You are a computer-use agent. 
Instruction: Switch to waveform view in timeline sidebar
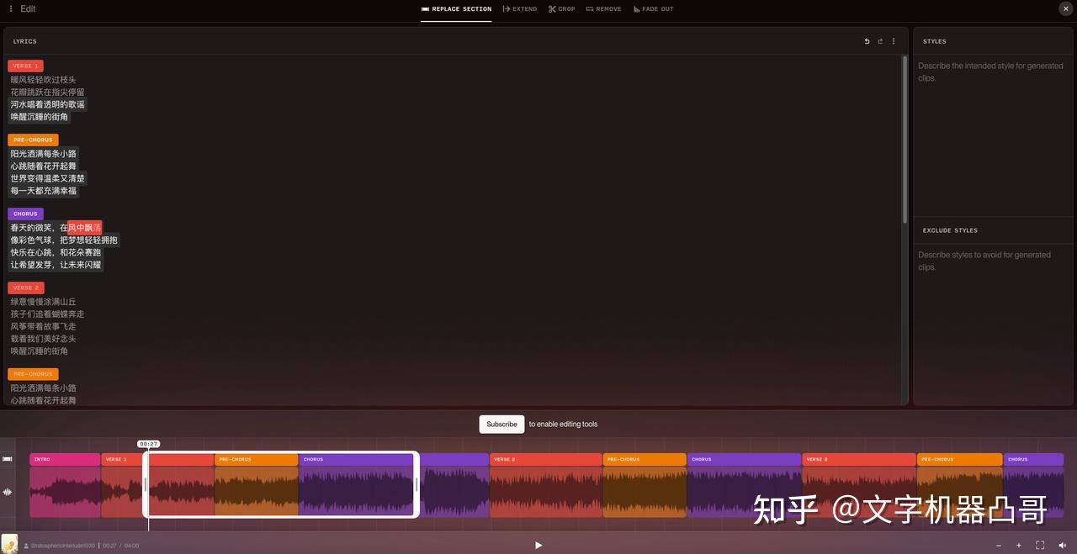coord(8,492)
